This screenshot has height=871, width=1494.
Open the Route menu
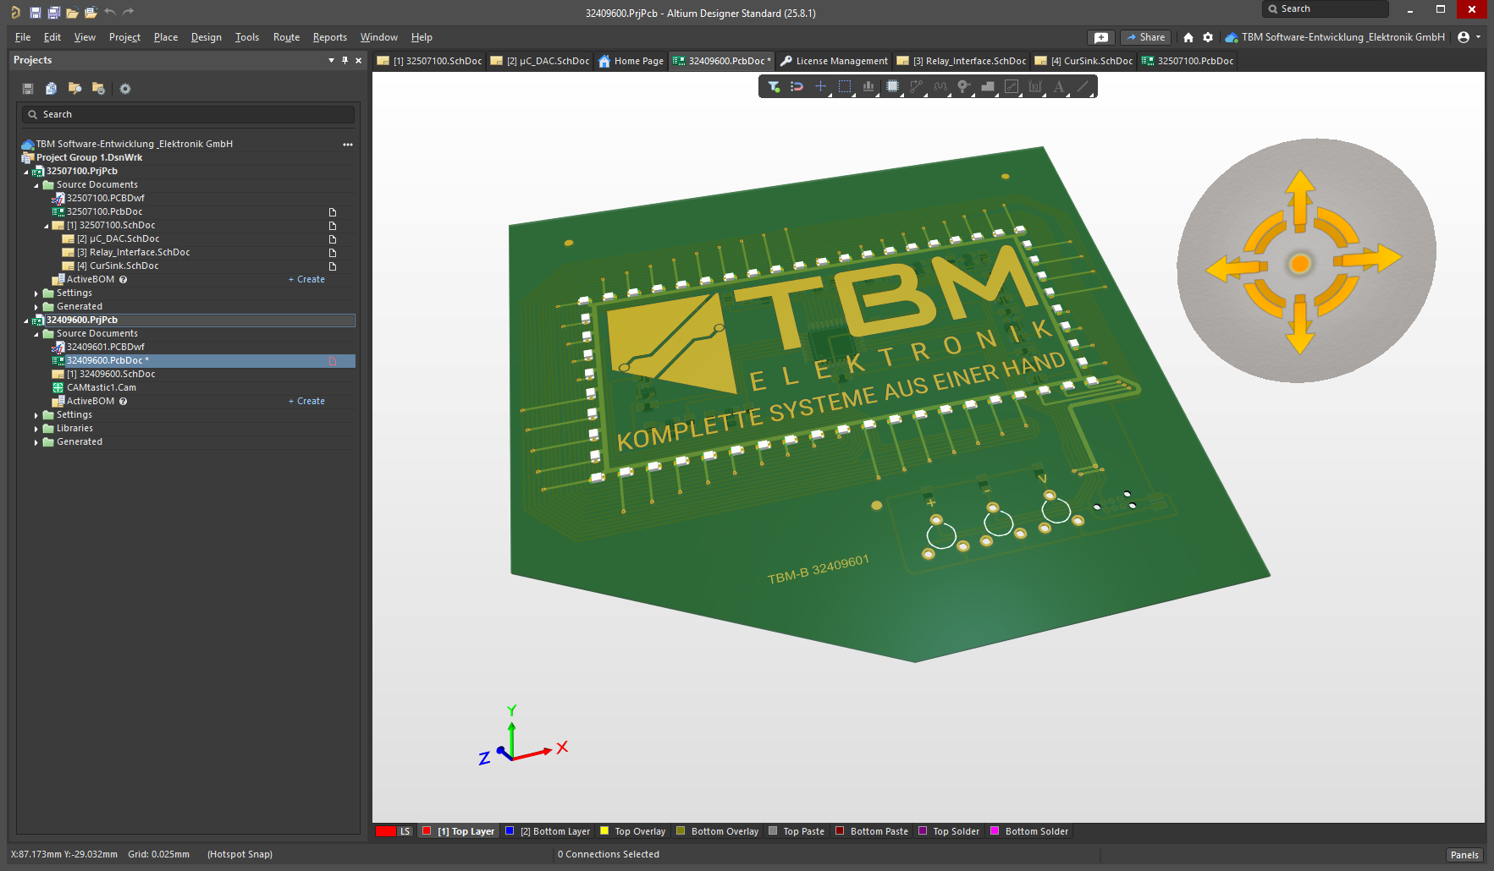(286, 37)
